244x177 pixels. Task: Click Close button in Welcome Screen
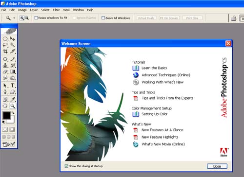(x=217, y=166)
